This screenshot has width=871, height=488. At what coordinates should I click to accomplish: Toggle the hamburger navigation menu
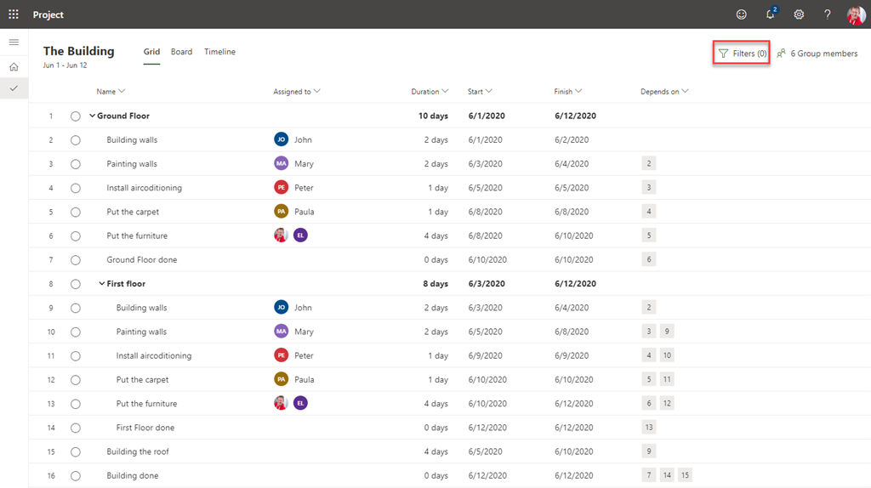14,42
